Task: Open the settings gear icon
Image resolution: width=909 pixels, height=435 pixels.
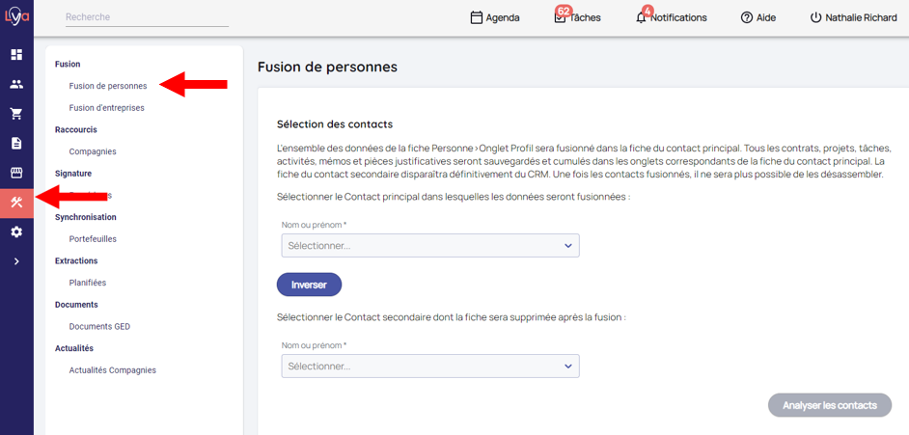Action: tap(16, 231)
